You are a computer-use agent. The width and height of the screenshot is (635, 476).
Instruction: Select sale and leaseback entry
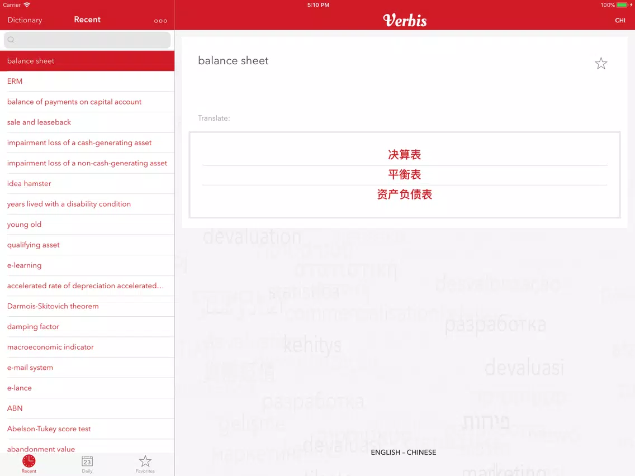pos(87,122)
